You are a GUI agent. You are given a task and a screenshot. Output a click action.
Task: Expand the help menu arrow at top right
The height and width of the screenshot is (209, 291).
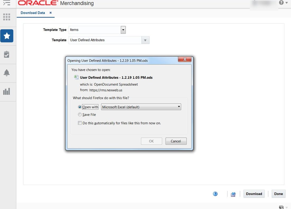(287, 3)
